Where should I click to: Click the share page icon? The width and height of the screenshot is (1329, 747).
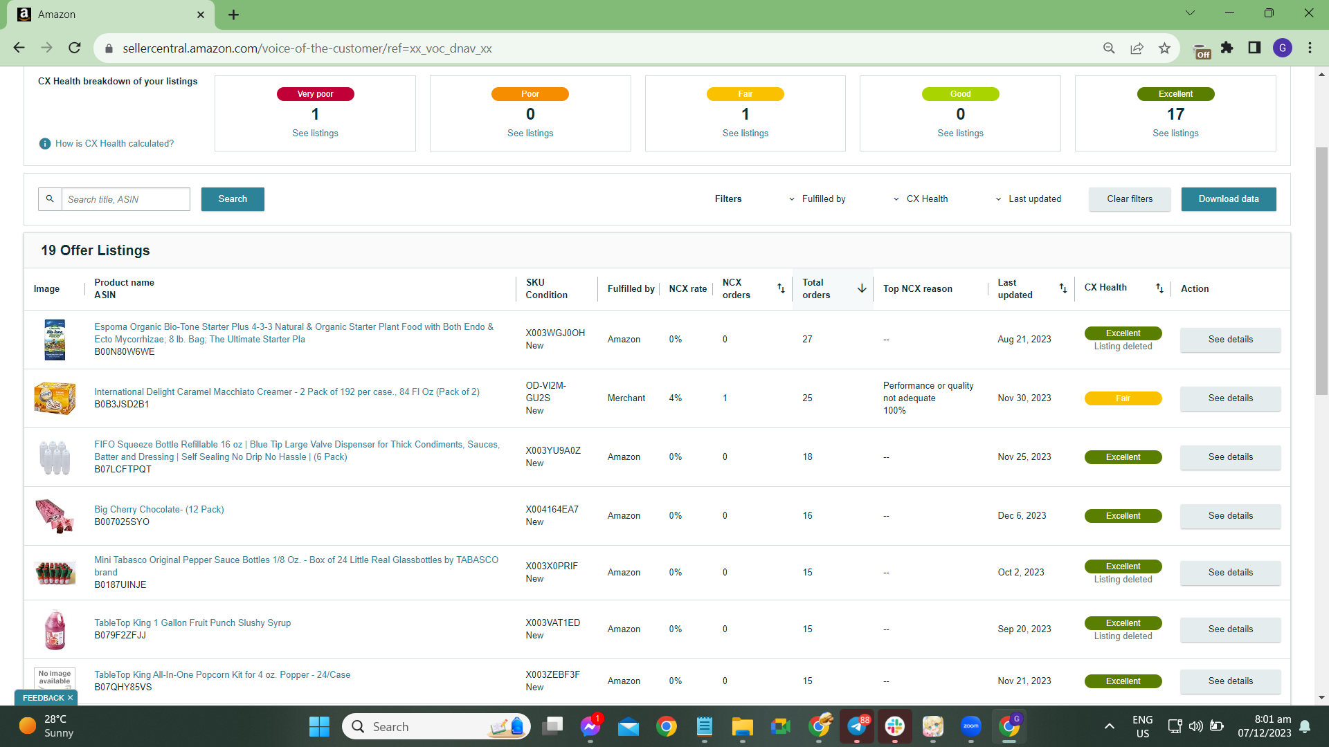point(1137,48)
